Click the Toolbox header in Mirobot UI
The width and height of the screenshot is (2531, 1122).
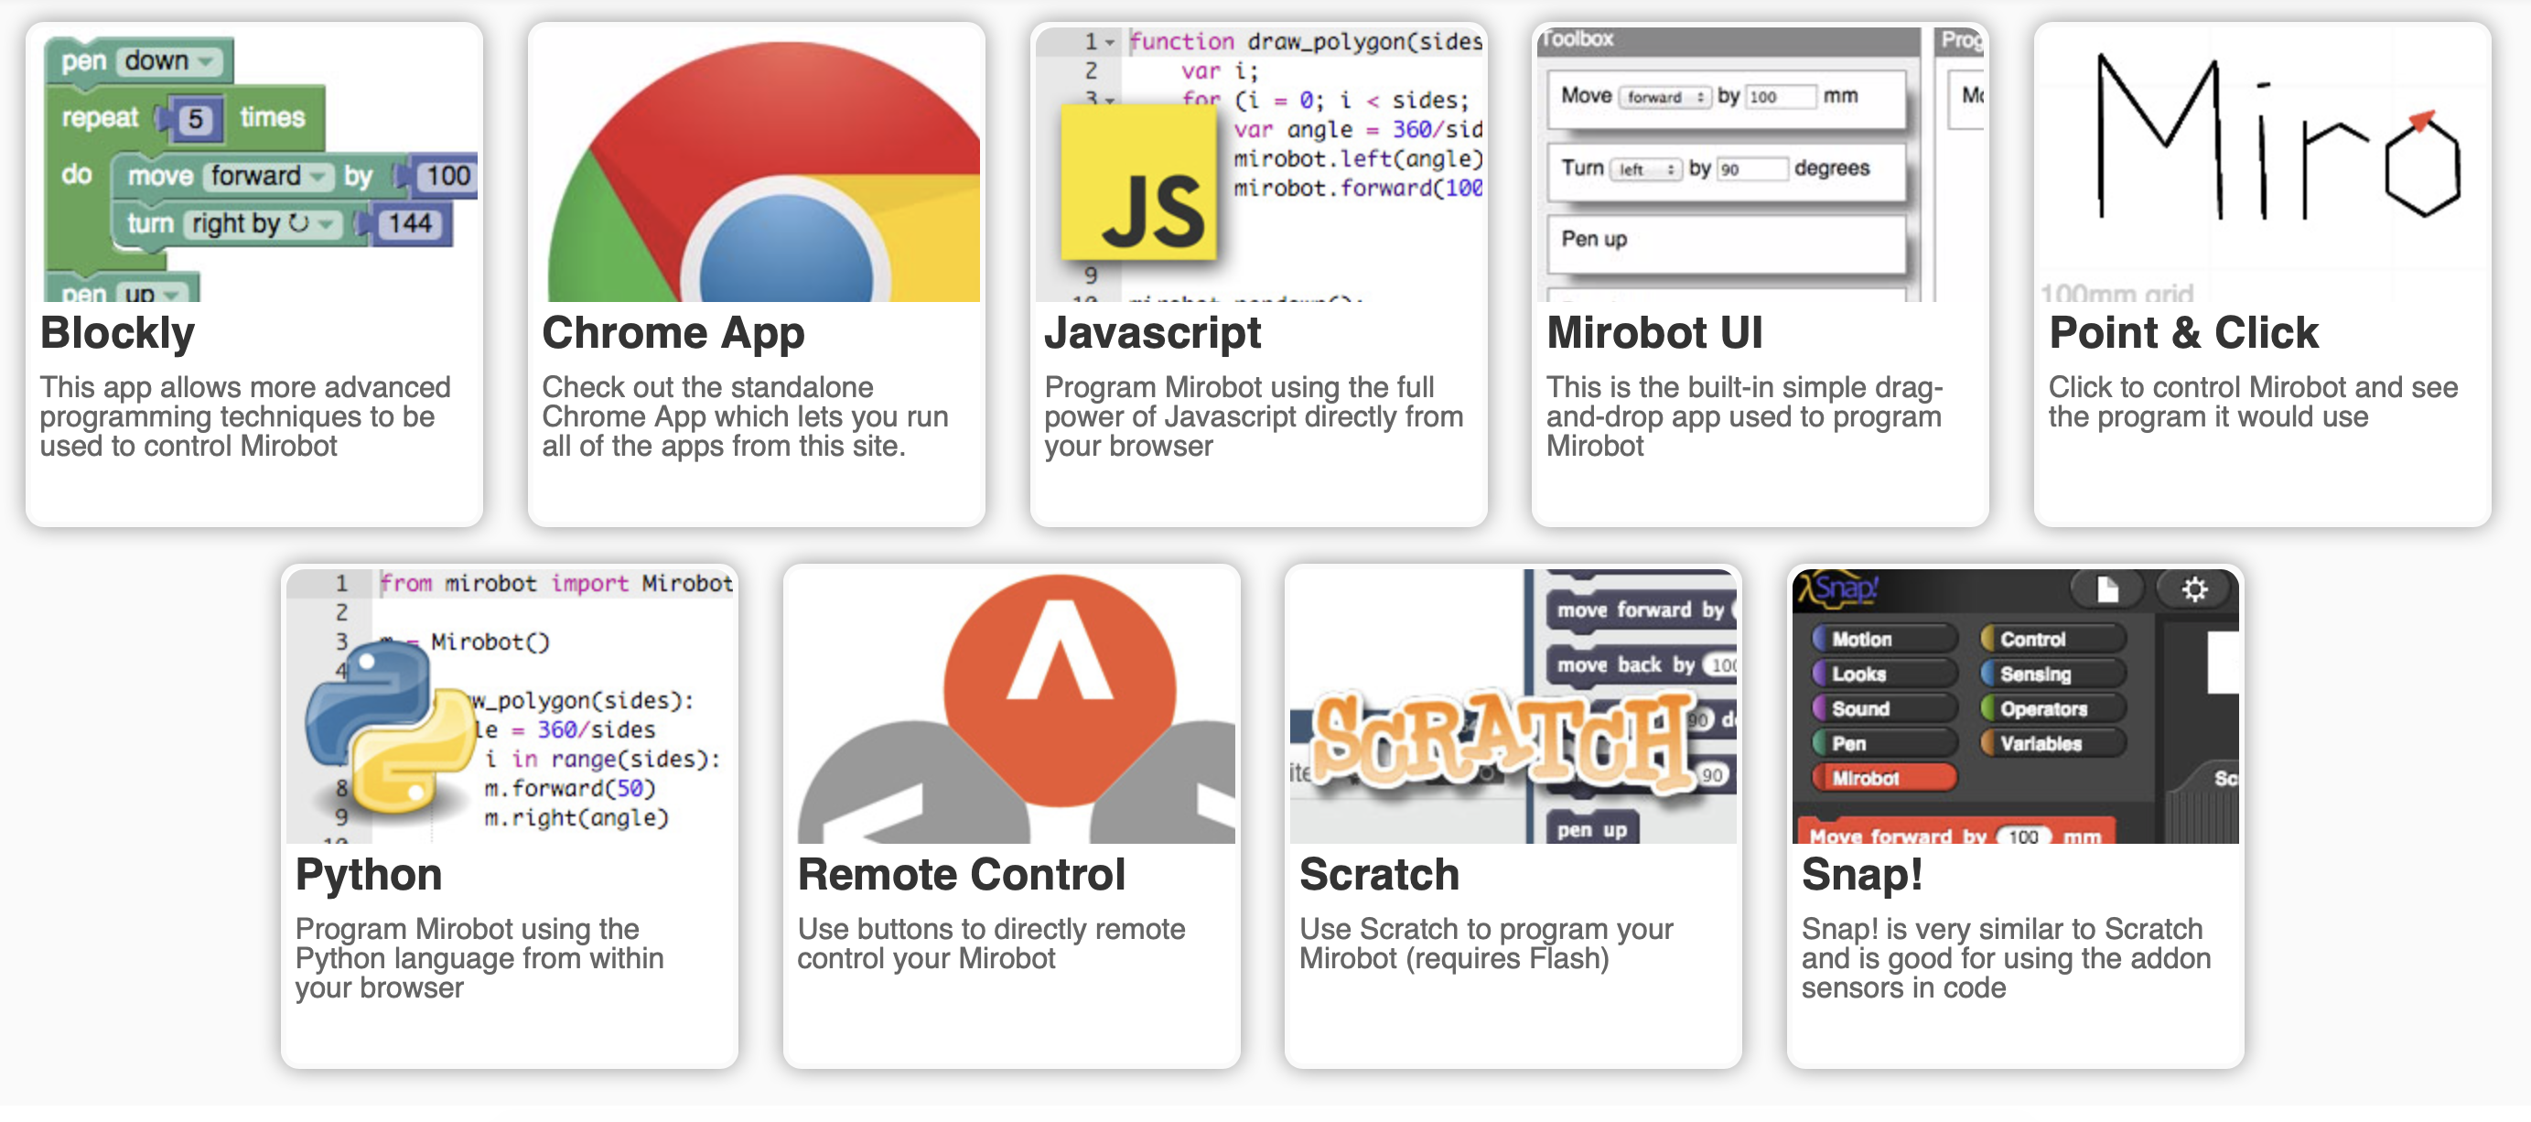1729,40
